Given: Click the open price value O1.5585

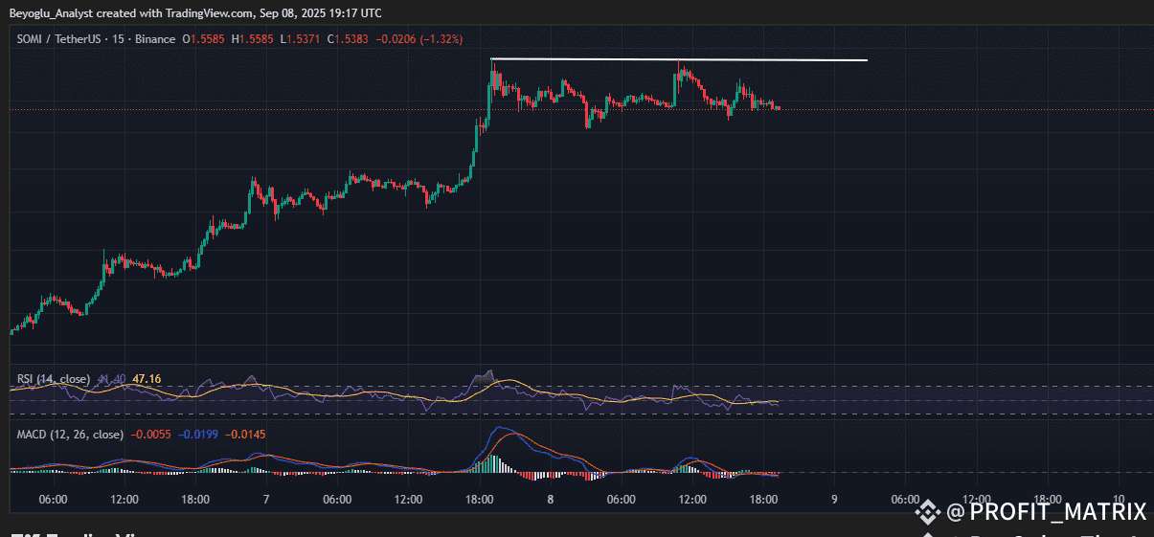Looking at the screenshot, I should click(204, 39).
